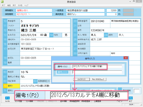This screenshot has height=107, width=143.
Task: Click the 自宅郵便番号 field 161-0033
Action: (x=45, y=44)
